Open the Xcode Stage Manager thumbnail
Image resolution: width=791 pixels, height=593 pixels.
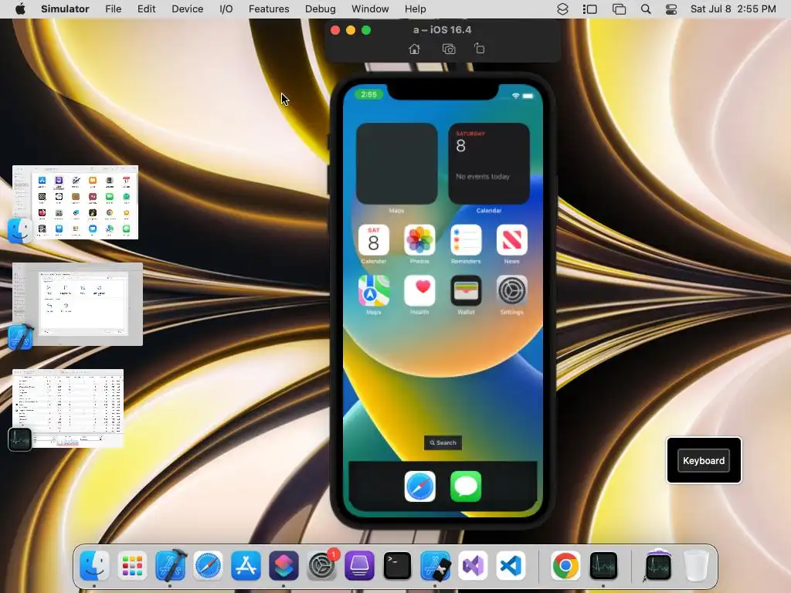coord(77,304)
